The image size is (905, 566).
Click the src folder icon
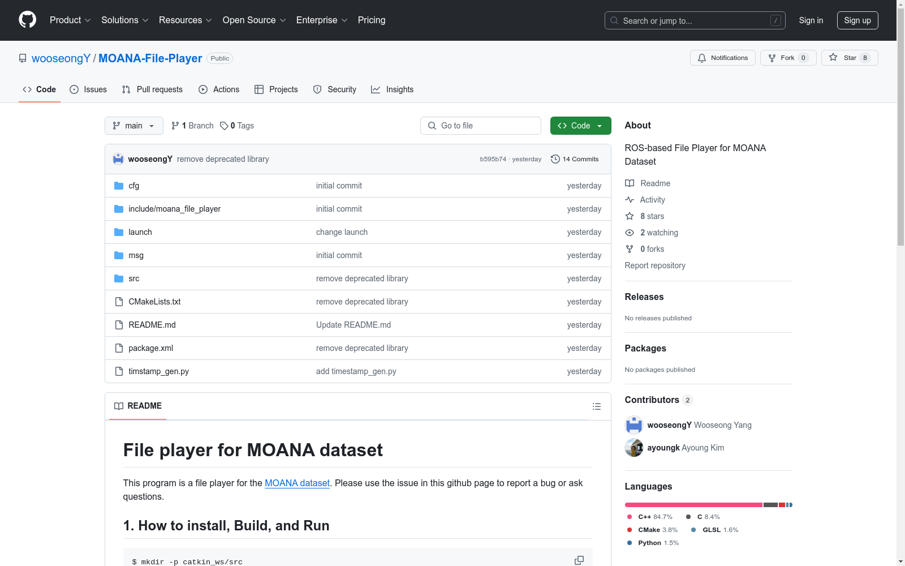(119, 278)
